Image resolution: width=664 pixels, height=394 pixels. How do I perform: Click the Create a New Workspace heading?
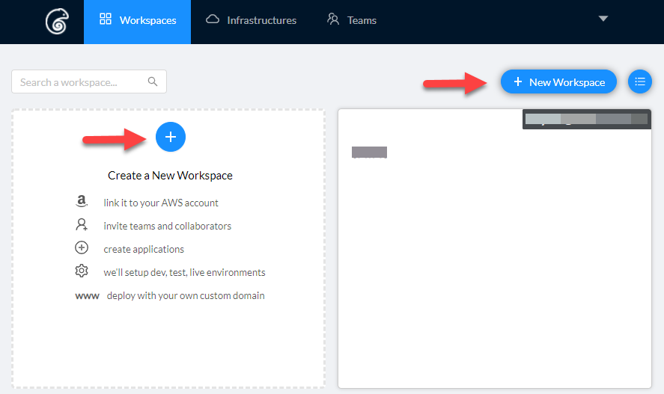tap(170, 176)
